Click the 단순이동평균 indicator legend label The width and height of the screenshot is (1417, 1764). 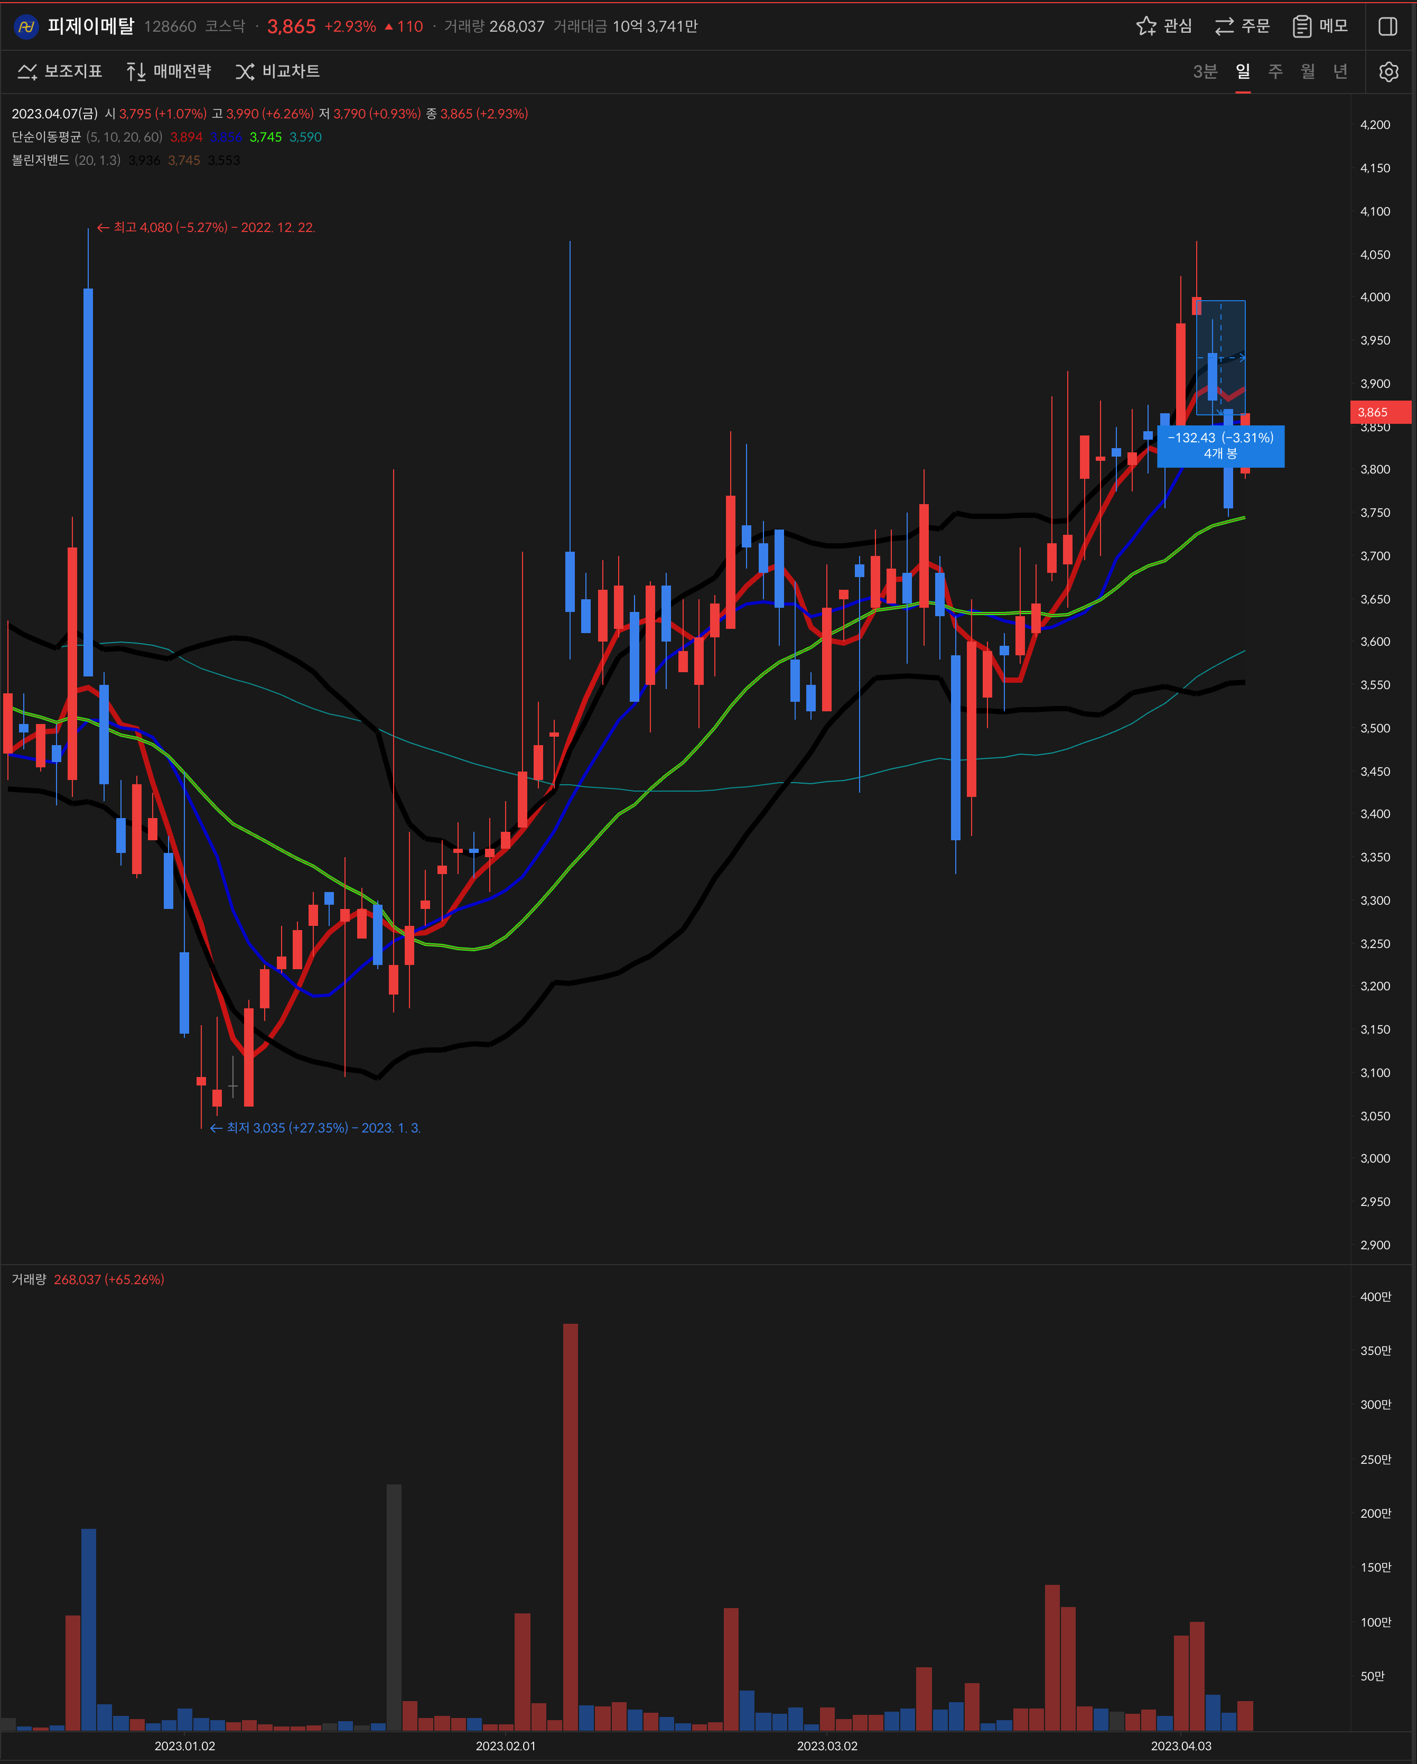[46, 137]
